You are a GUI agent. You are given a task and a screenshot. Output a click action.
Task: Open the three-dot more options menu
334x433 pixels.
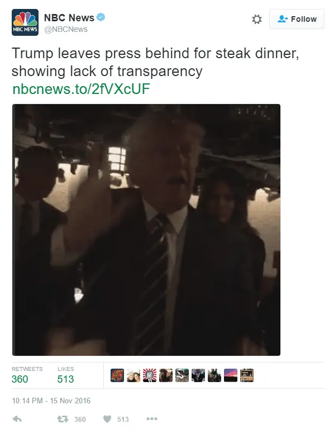pos(152,419)
